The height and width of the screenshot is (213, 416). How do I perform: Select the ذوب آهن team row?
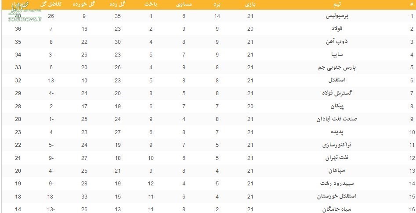pos(208,42)
